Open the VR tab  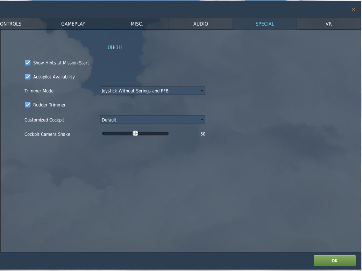coord(328,24)
